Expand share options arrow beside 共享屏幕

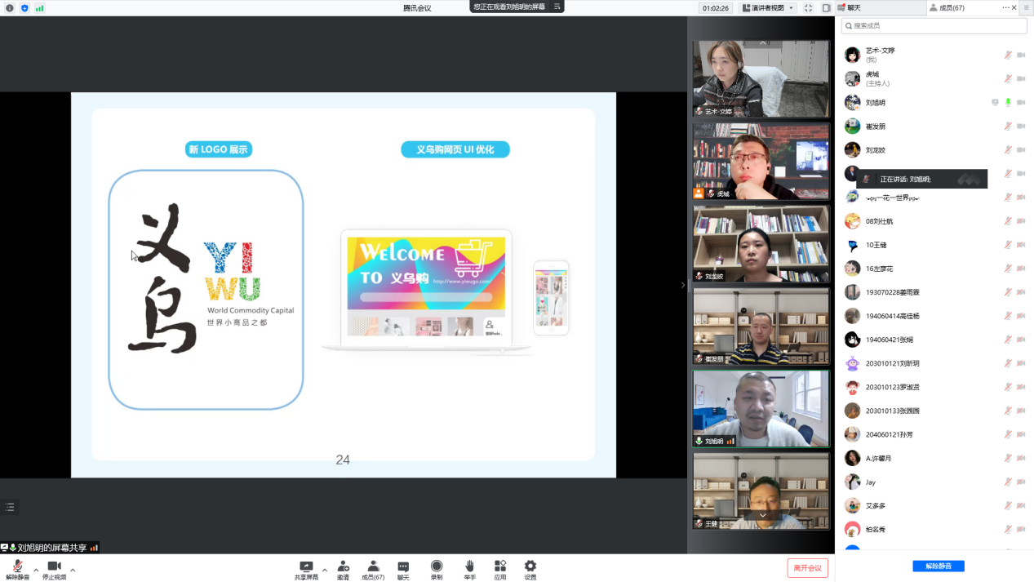click(x=325, y=569)
